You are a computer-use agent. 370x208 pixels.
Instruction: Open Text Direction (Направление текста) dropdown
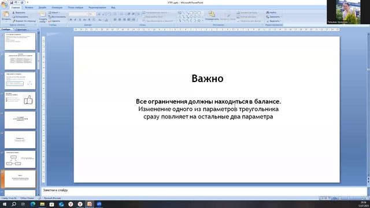156,13
